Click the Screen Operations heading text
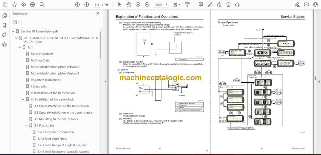 pos(228,22)
